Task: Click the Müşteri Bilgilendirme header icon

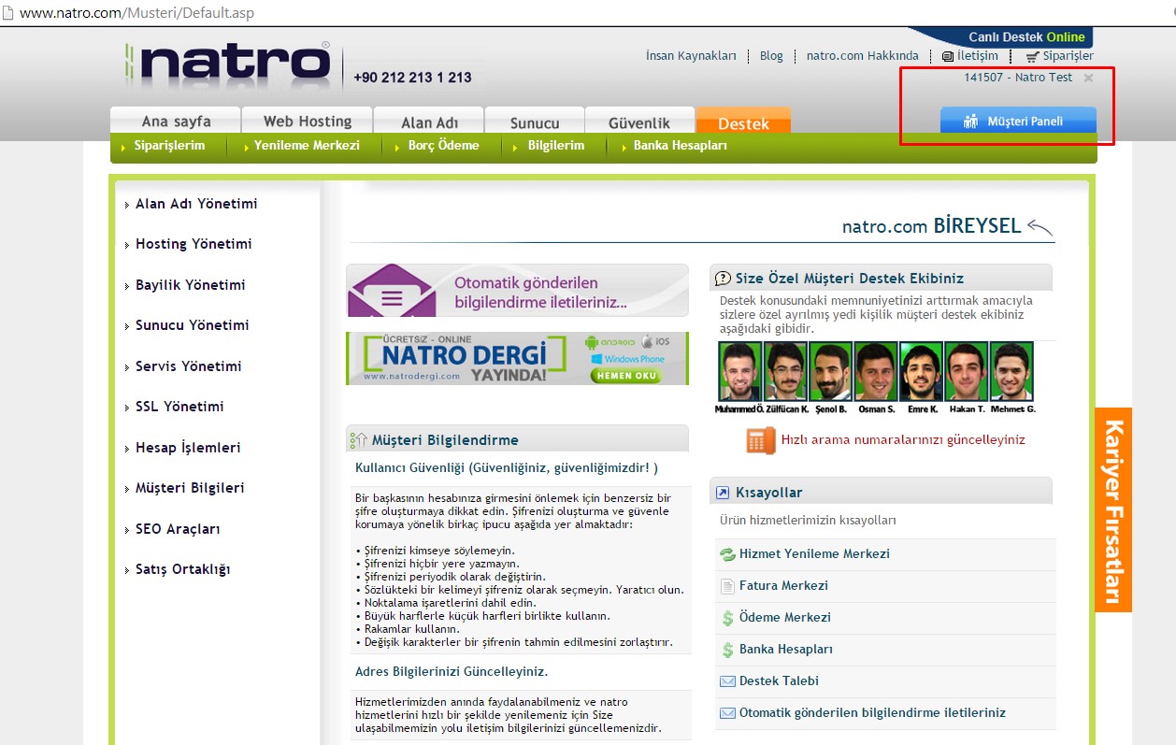Action: coord(358,439)
